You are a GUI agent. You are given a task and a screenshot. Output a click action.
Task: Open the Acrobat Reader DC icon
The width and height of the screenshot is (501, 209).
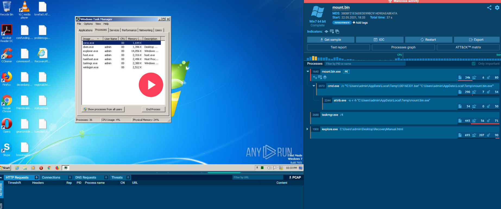point(7,33)
